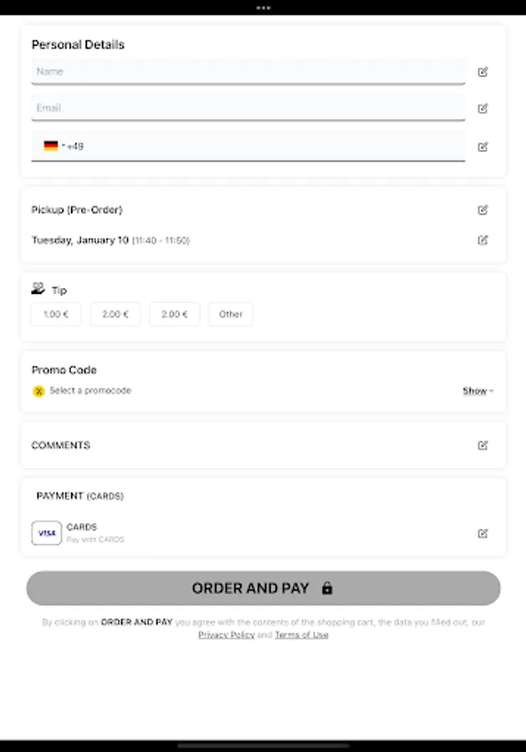Viewport: 526px width, 752px height.
Task: Click the yellow promo code percent icon
Action: 38,391
